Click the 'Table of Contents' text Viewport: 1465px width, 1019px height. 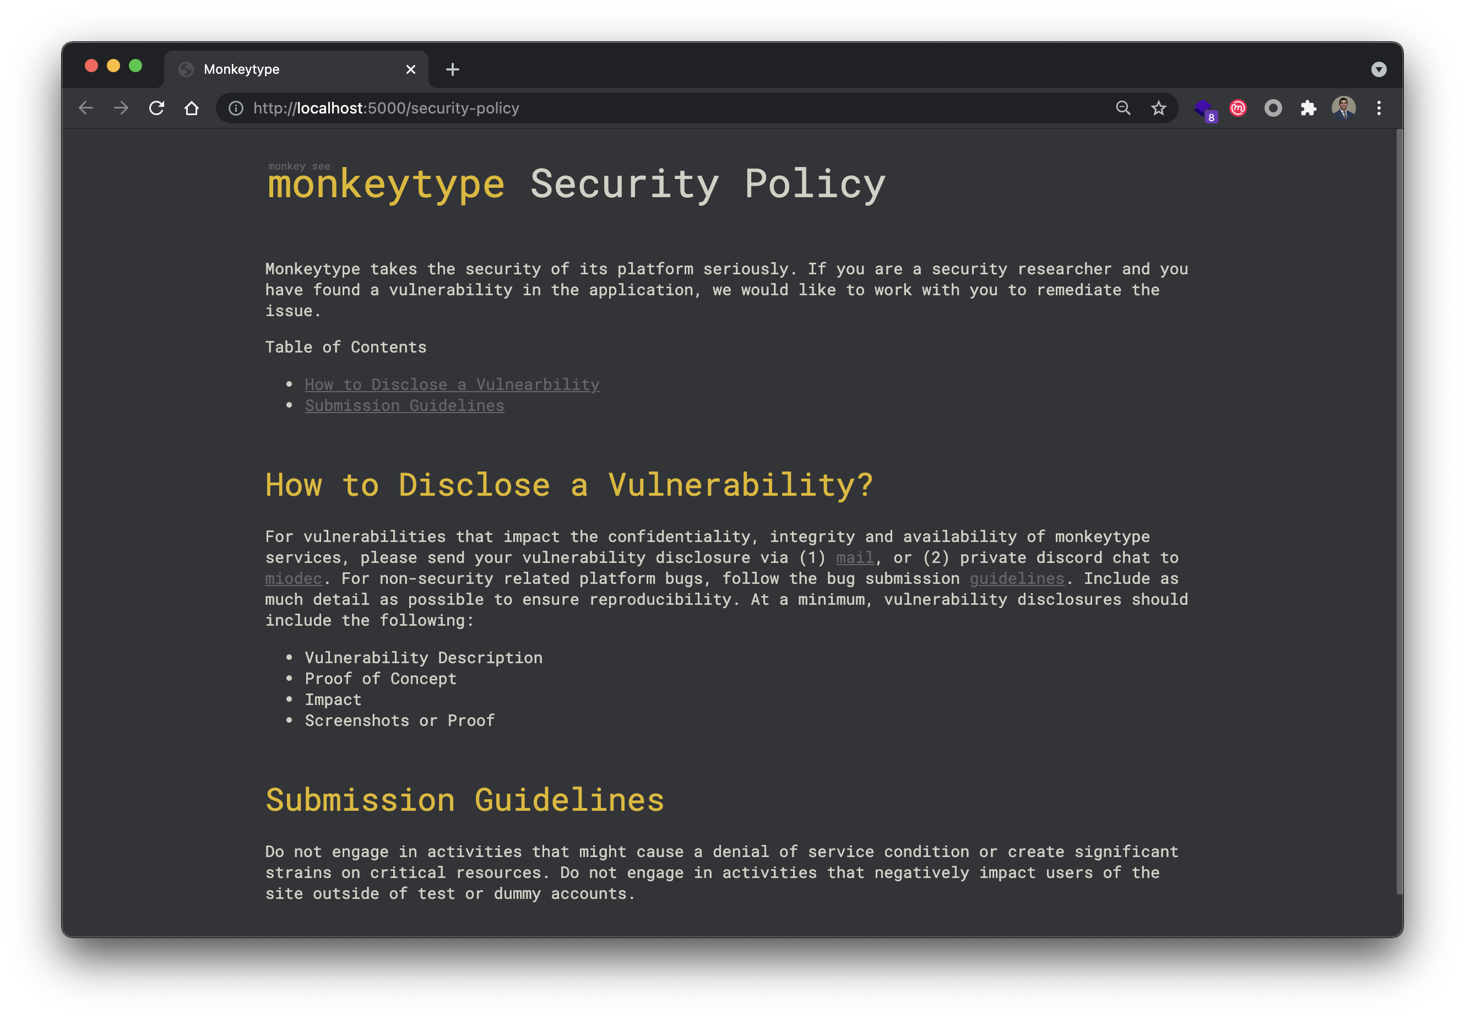[346, 346]
